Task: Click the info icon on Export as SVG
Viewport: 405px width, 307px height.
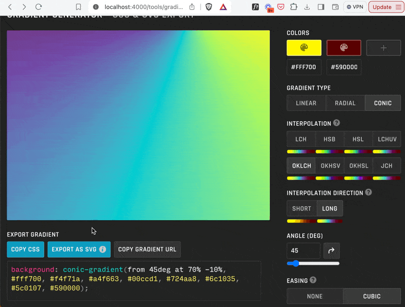Action: coord(103,249)
